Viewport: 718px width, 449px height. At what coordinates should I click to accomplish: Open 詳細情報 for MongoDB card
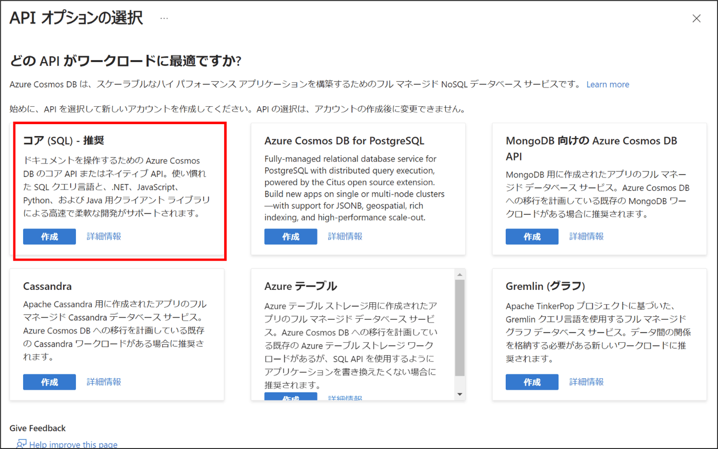587,236
